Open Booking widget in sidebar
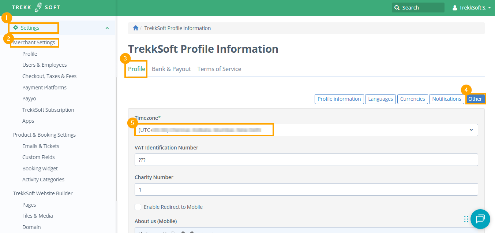This screenshot has width=495, height=233. click(40, 169)
